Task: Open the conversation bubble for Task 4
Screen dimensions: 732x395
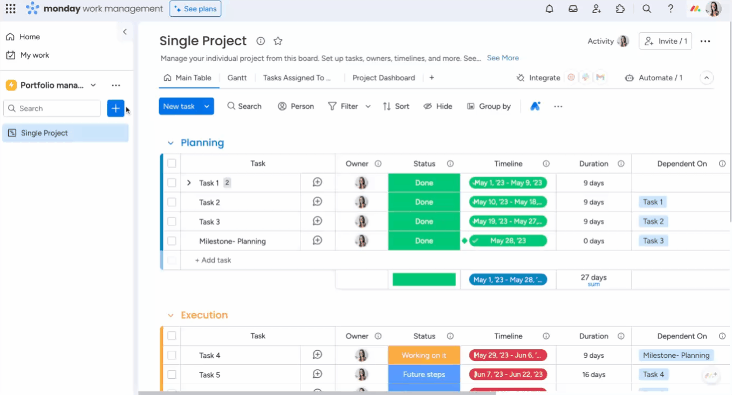Action: pyautogui.click(x=318, y=355)
